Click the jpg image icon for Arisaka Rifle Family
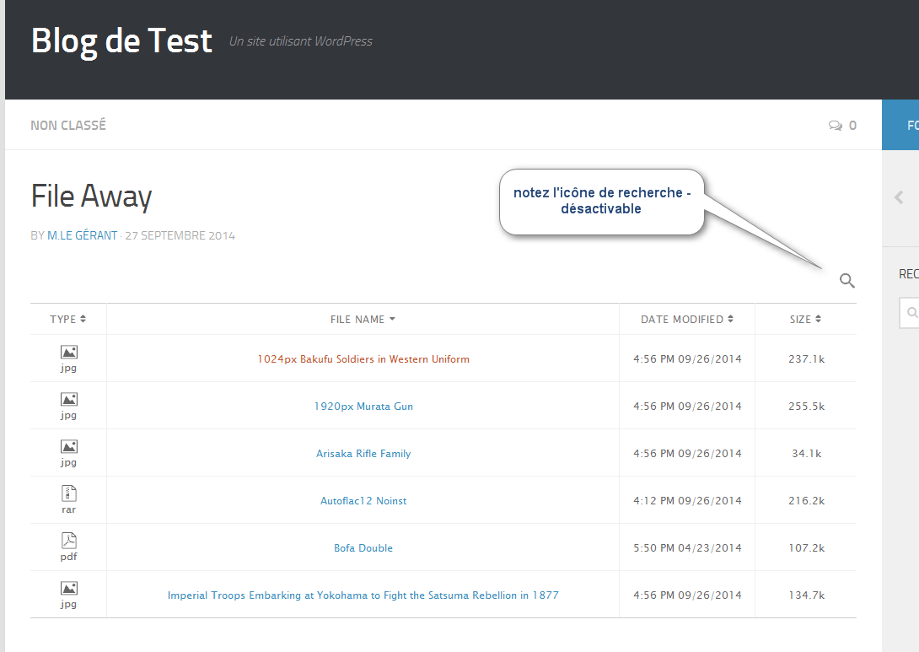Screen dimensions: 919x652 69,446
